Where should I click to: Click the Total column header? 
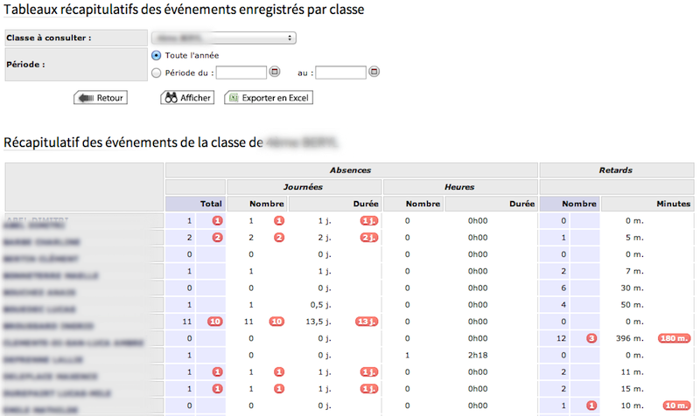pos(211,204)
